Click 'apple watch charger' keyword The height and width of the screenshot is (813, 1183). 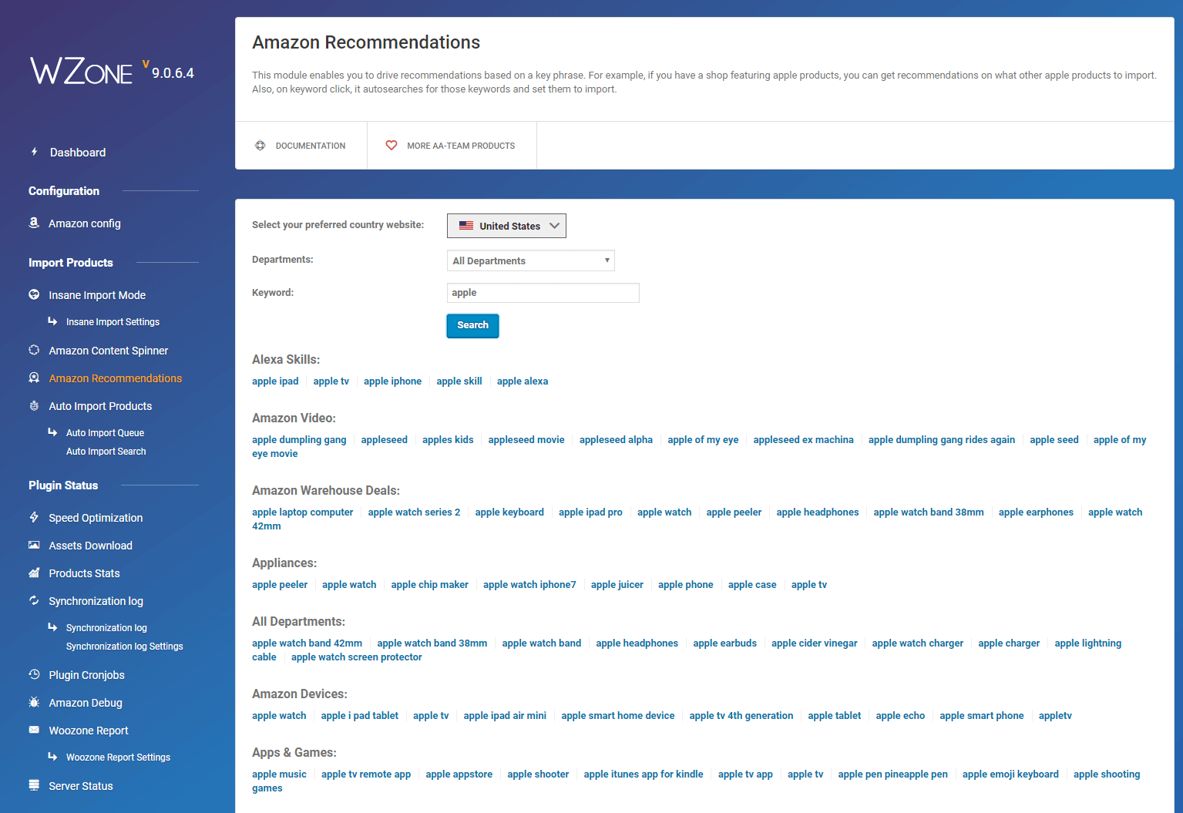[918, 643]
